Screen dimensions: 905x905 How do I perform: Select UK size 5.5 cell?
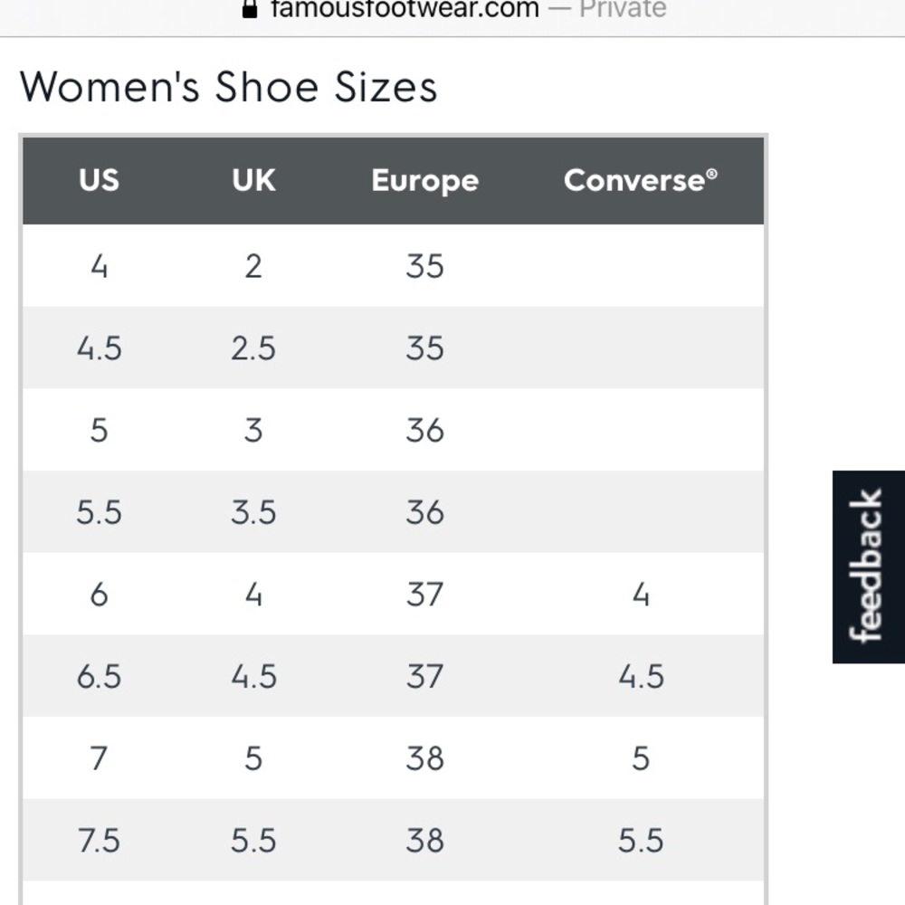click(253, 840)
